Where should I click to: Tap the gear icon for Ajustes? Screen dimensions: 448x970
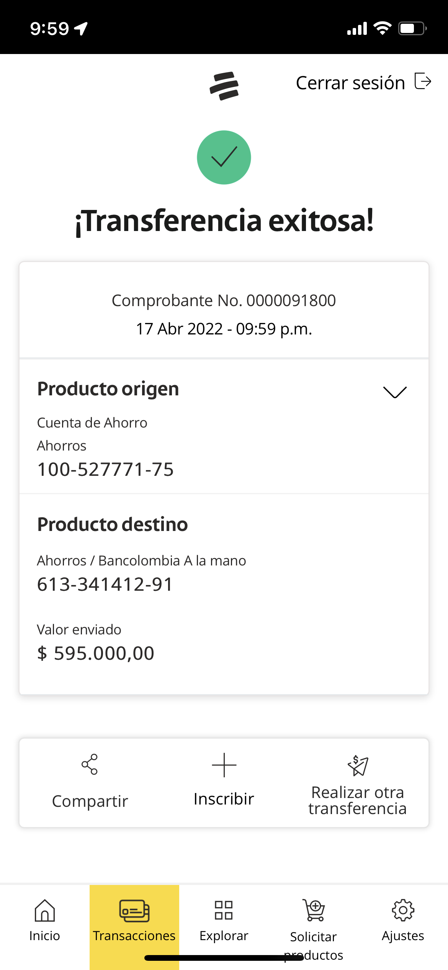click(x=403, y=910)
